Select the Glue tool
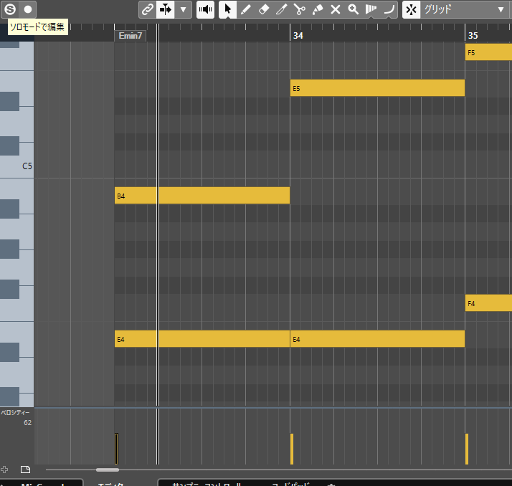 click(x=318, y=9)
